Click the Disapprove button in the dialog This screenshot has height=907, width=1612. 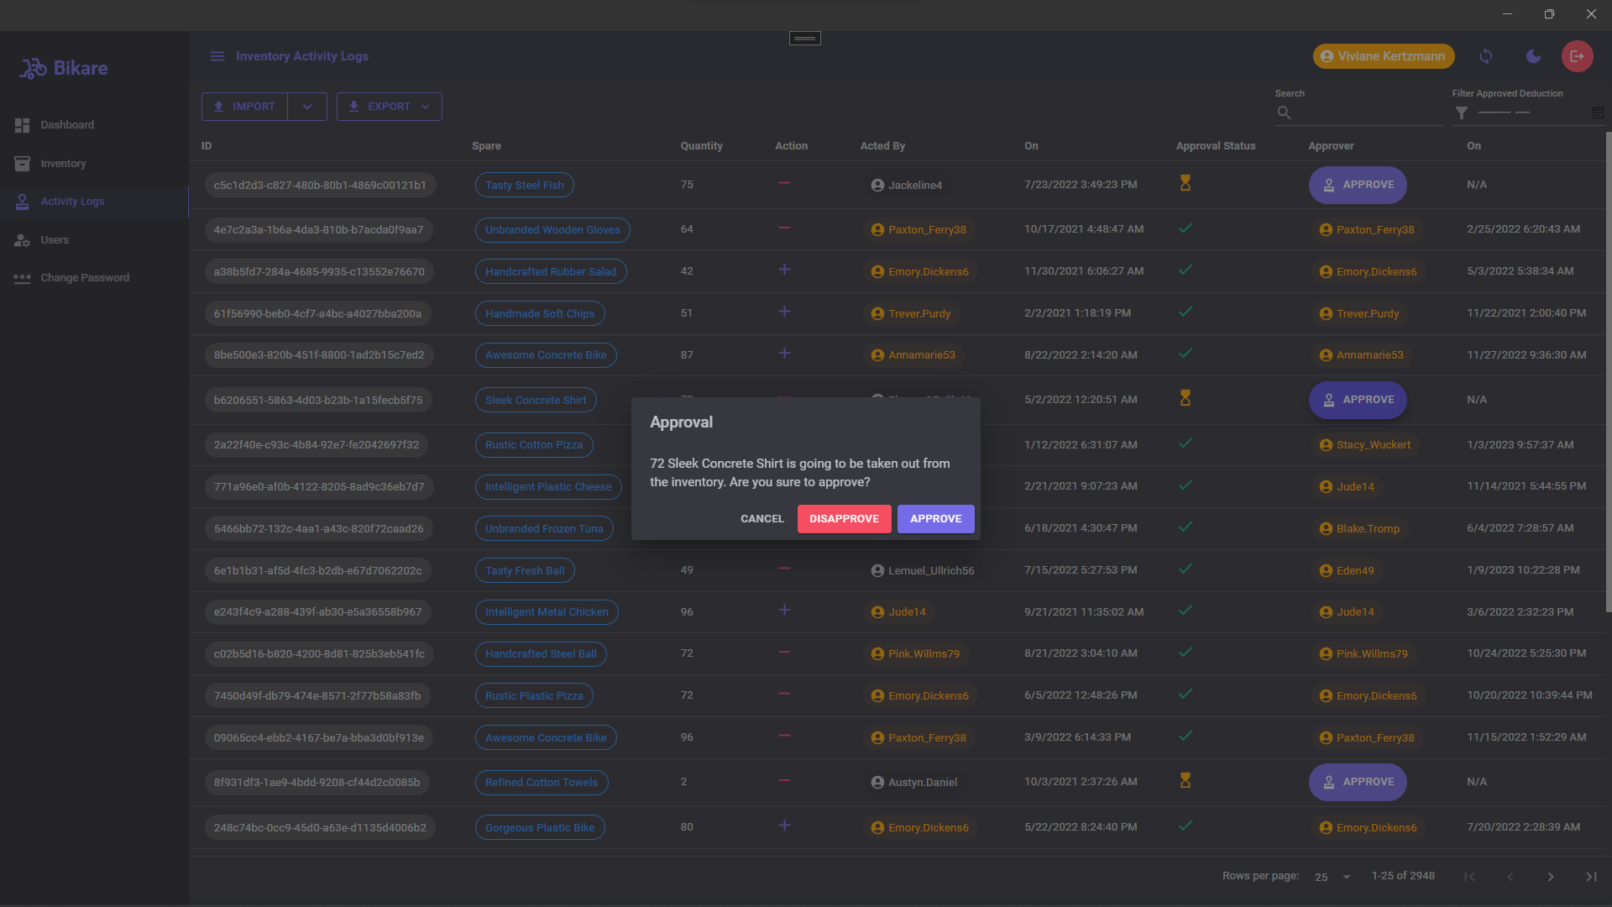tap(845, 518)
